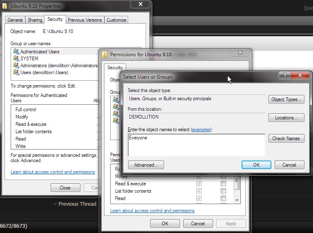
Task: Click the Locations... button
Action: pos(286,118)
